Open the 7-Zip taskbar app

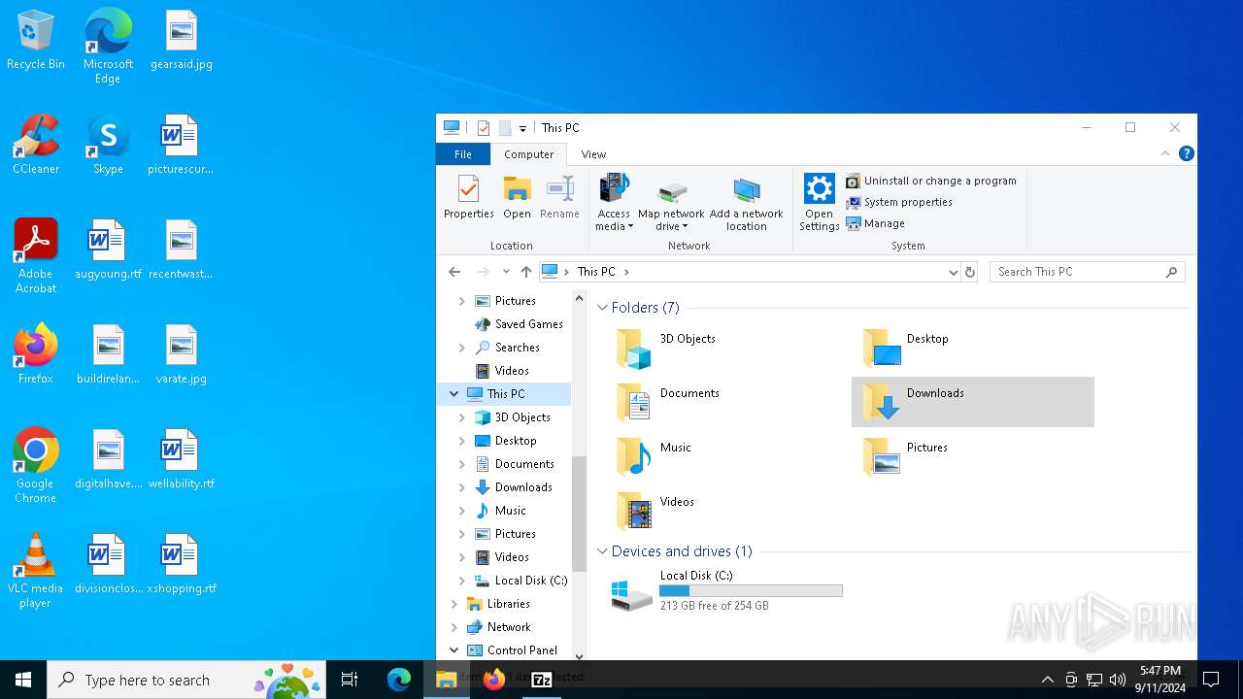542,680
